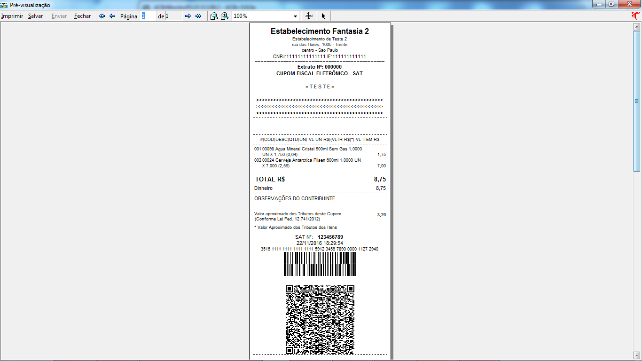642x361 pixels.
Task: Click the 'TOTAL R$' label
Action: click(x=270, y=179)
